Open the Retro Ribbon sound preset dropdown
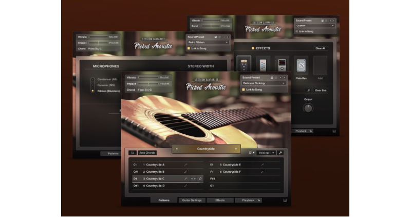 (x=208, y=43)
